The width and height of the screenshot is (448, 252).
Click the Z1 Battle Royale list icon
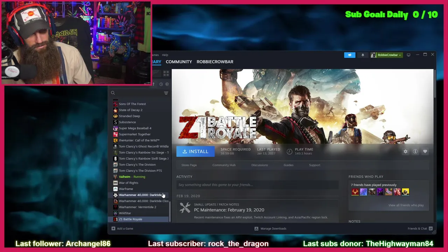tap(115, 219)
